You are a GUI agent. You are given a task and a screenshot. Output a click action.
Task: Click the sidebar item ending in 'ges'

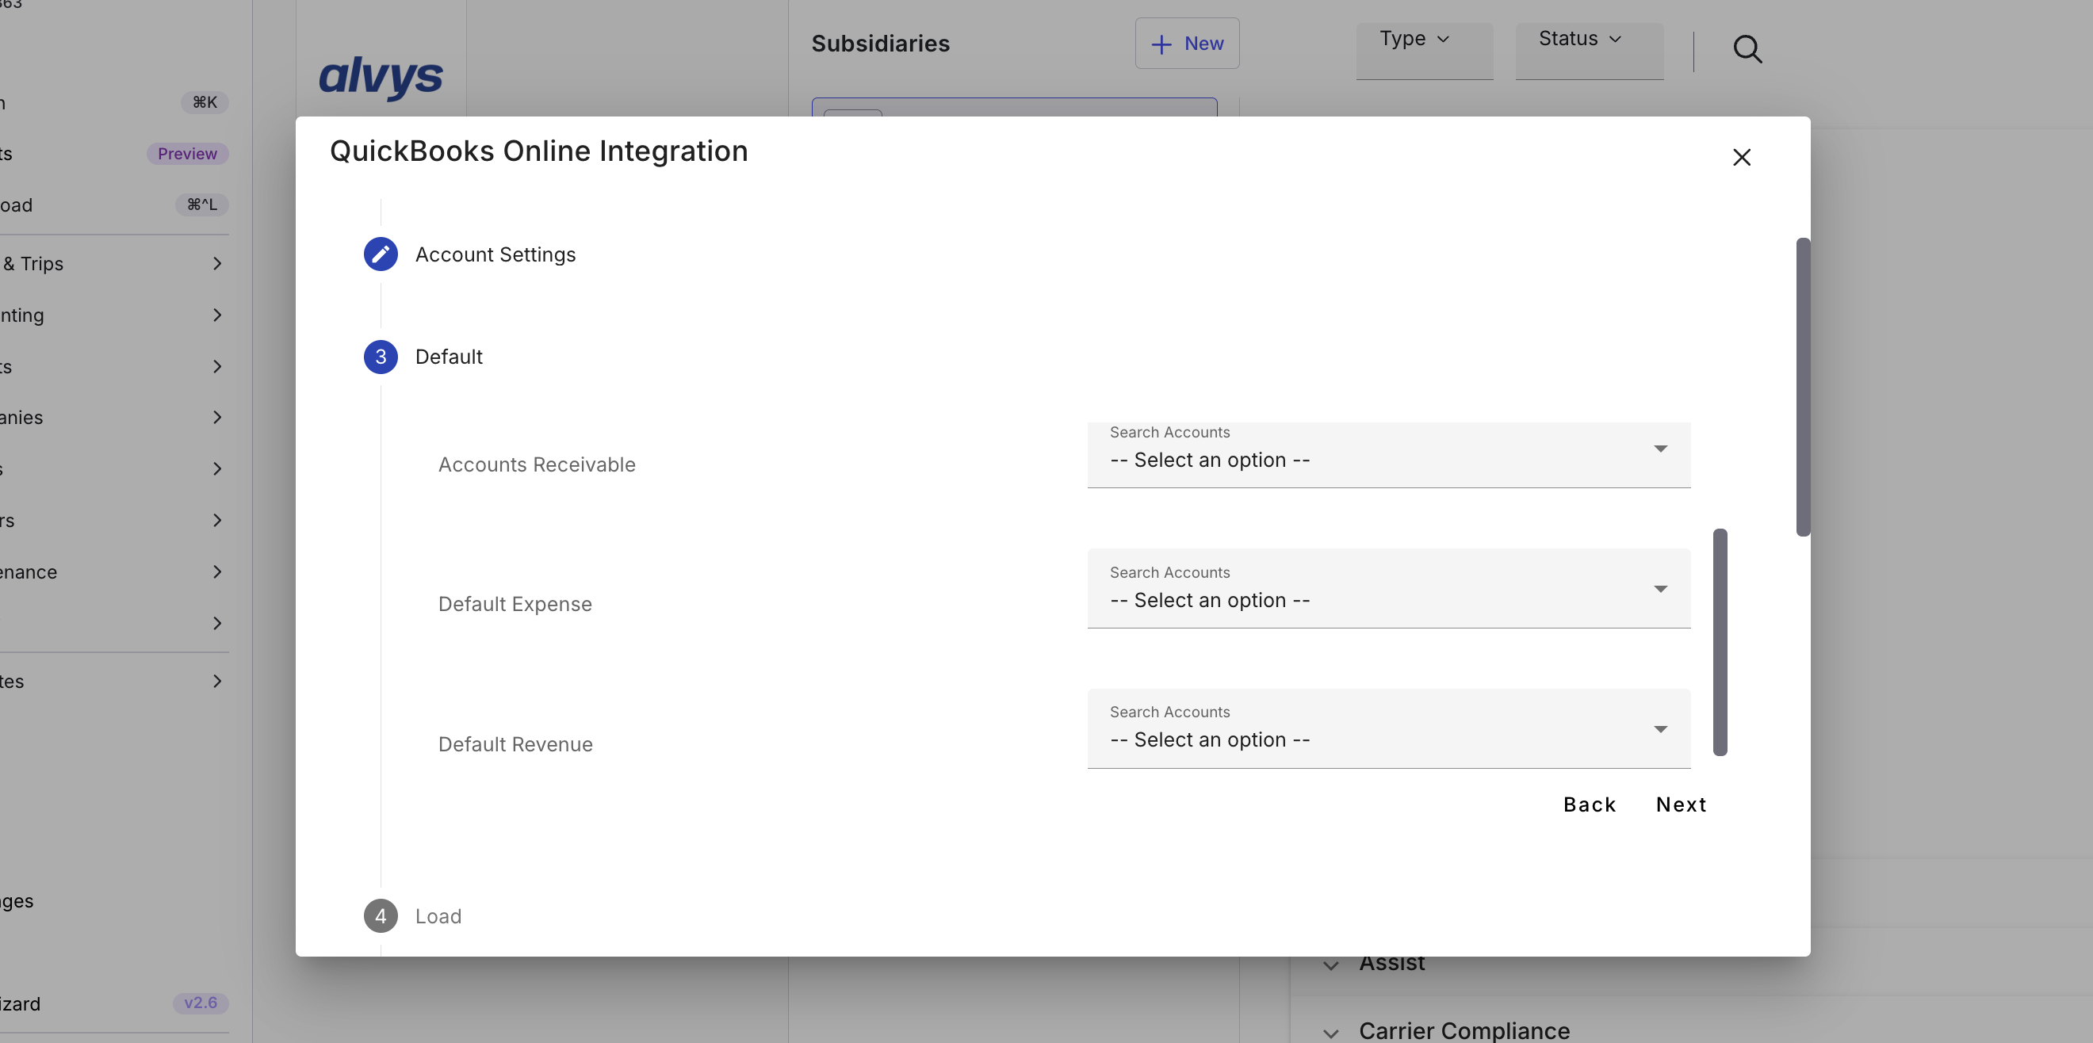[16, 901]
